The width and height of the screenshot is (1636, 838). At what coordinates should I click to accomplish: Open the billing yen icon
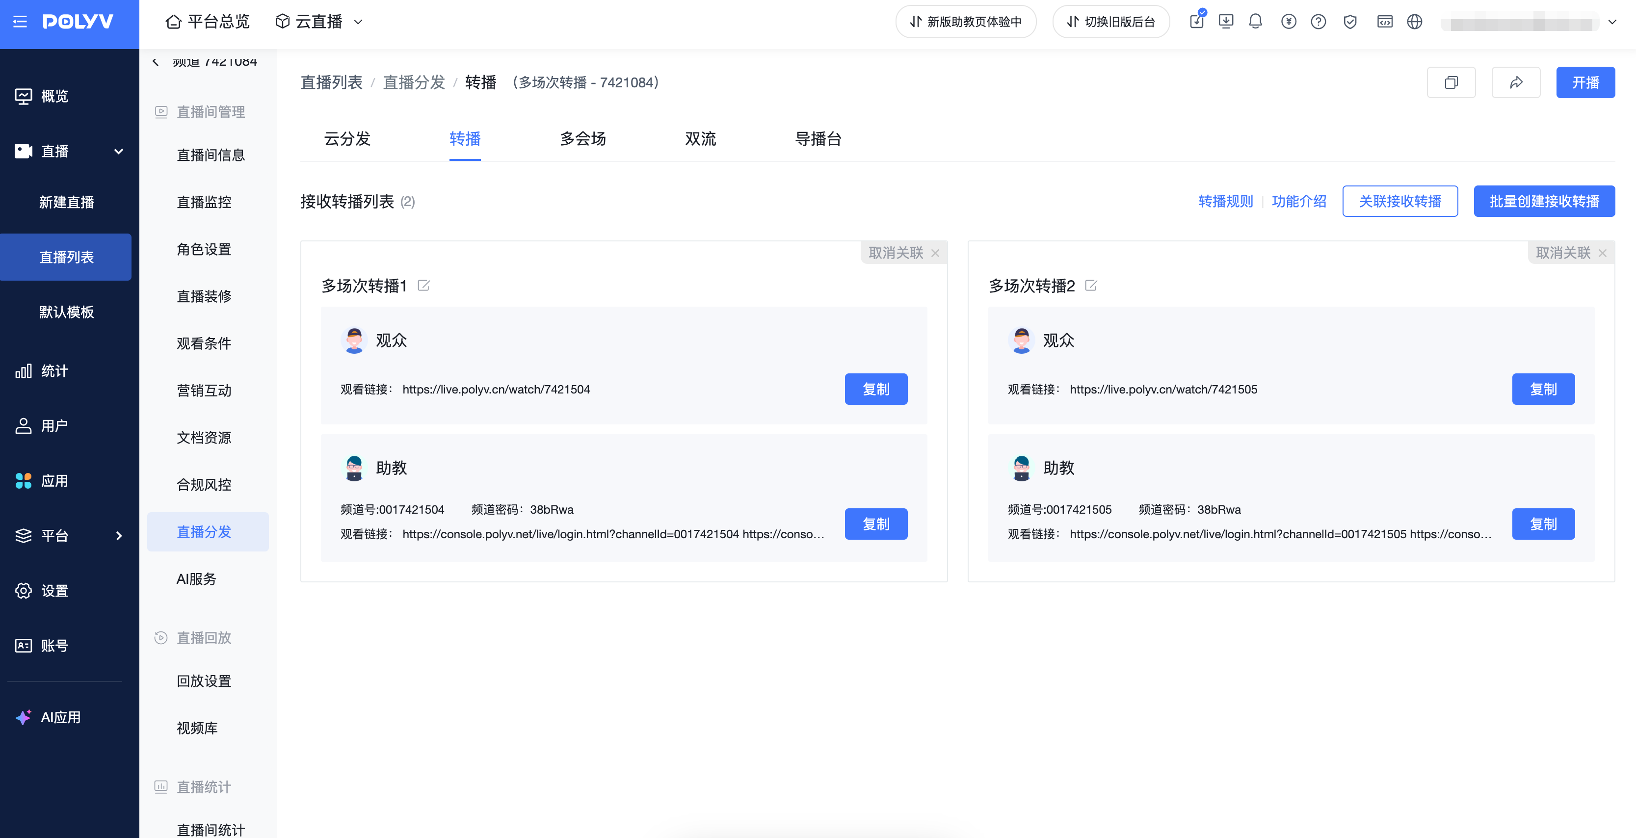1289,22
